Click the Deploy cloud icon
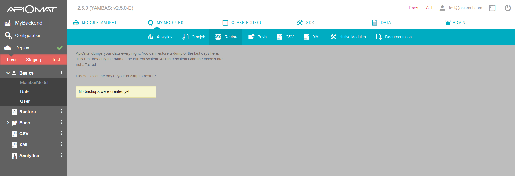515x176 pixels. pyautogui.click(x=8, y=48)
